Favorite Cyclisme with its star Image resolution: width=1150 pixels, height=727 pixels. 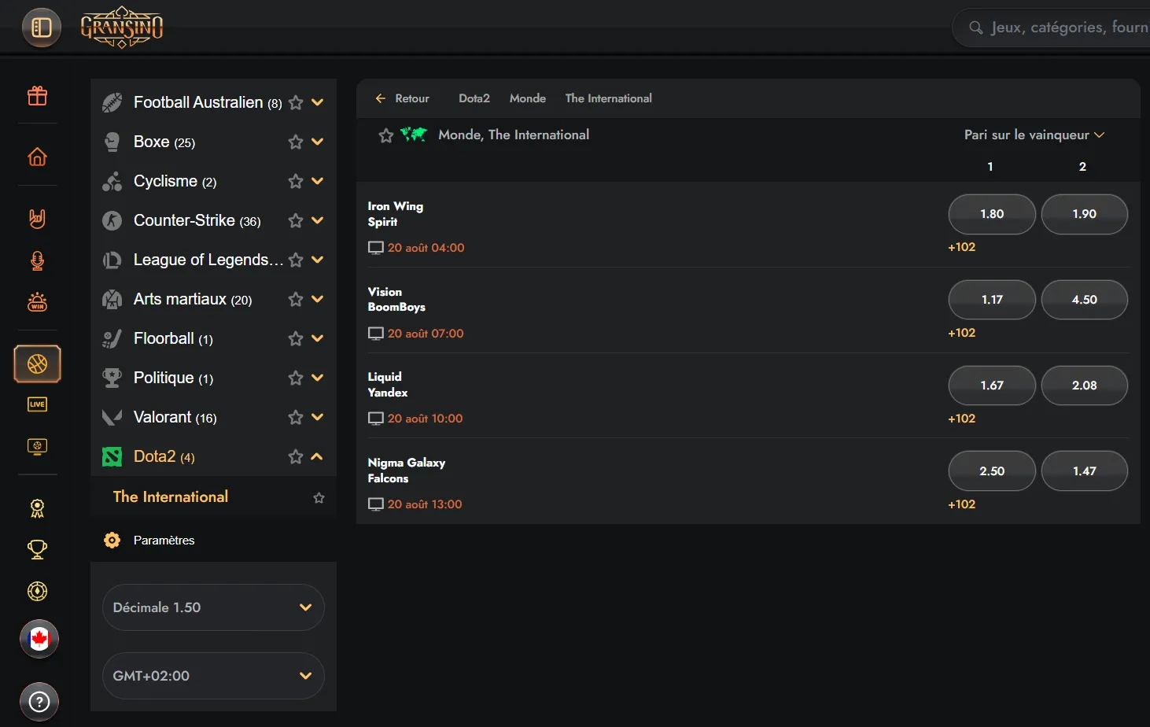(x=296, y=181)
